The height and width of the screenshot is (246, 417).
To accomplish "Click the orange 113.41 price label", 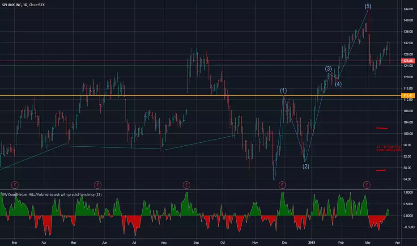I will [408, 95].
